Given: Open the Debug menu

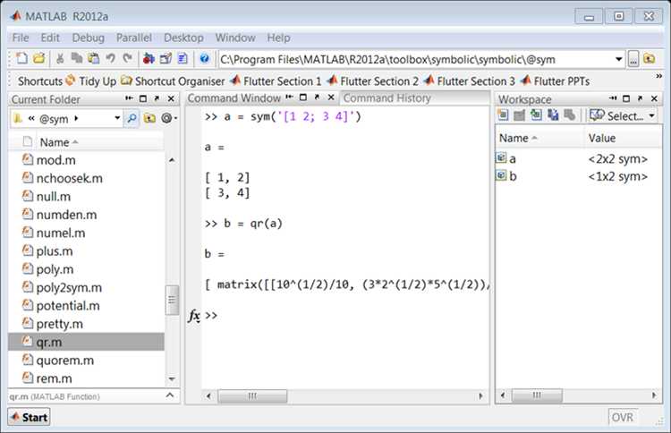Looking at the screenshot, I should pyautogui.click(x=89, y=38).
